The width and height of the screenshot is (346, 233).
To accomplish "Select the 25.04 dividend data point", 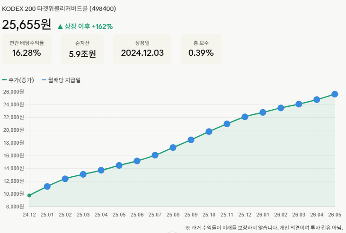I will 101,170.
